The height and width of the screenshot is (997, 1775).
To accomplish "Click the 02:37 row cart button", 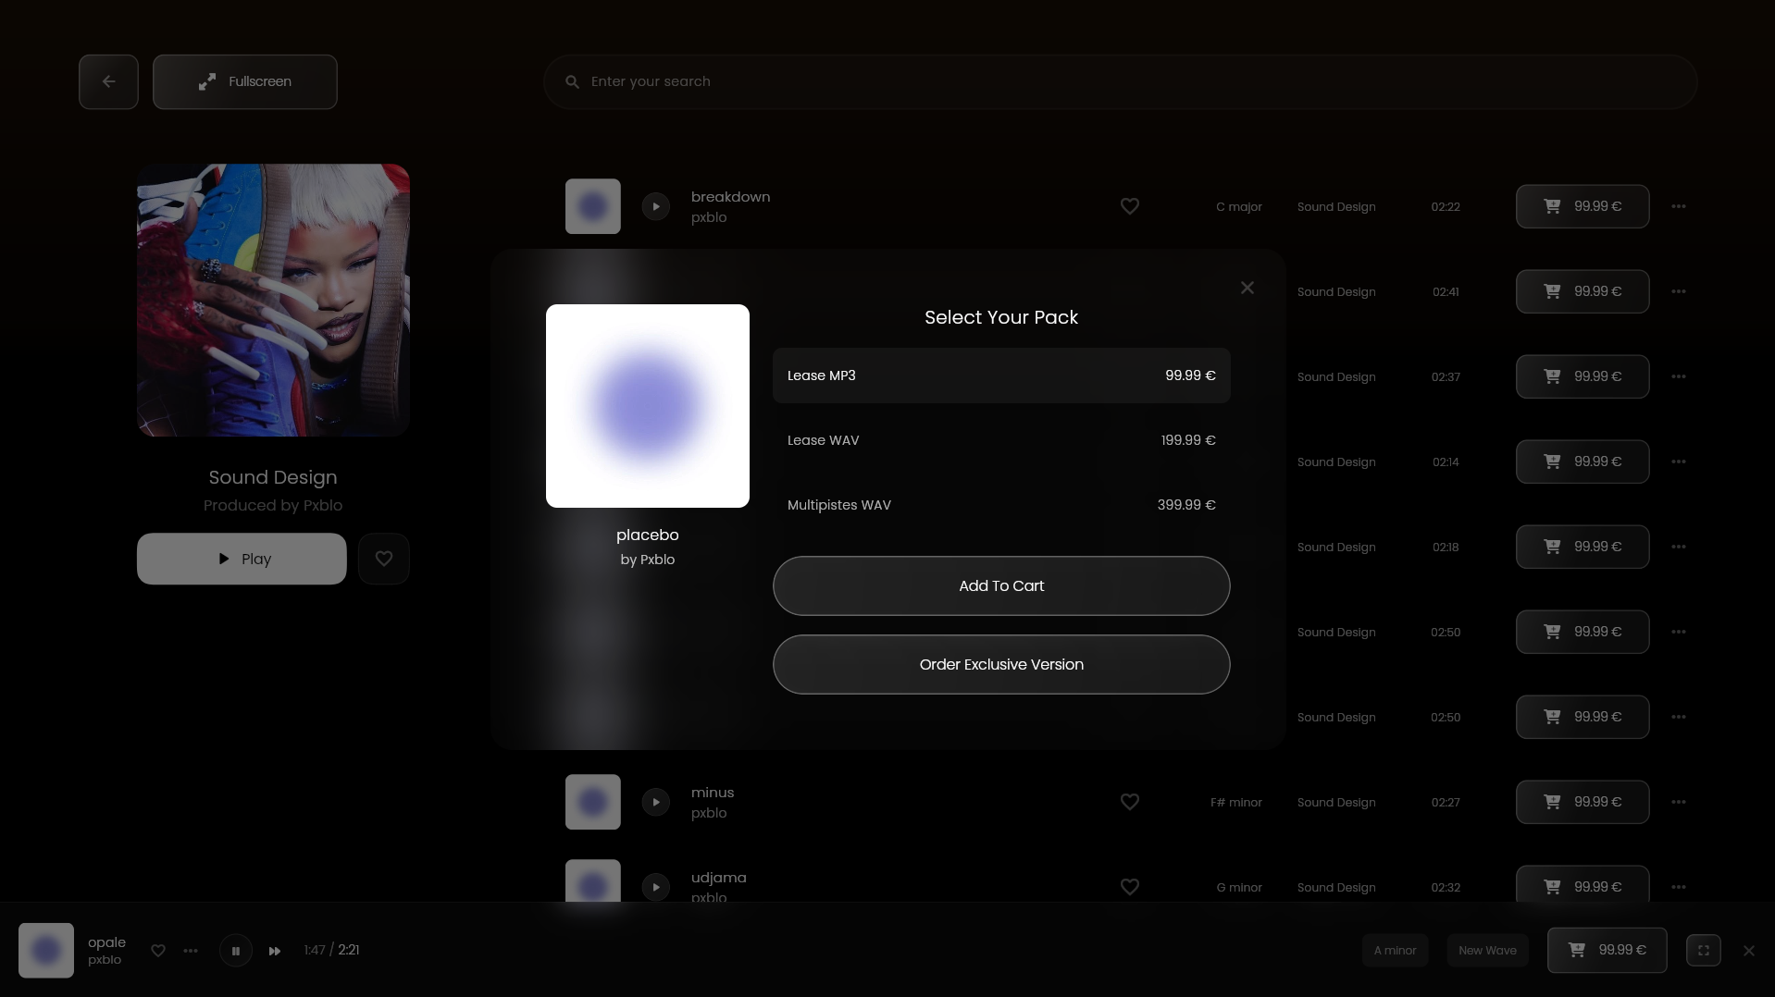I will coord(1583,376).
